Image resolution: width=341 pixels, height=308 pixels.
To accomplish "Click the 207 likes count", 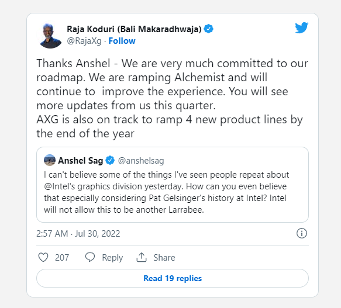I will point(62,258).
